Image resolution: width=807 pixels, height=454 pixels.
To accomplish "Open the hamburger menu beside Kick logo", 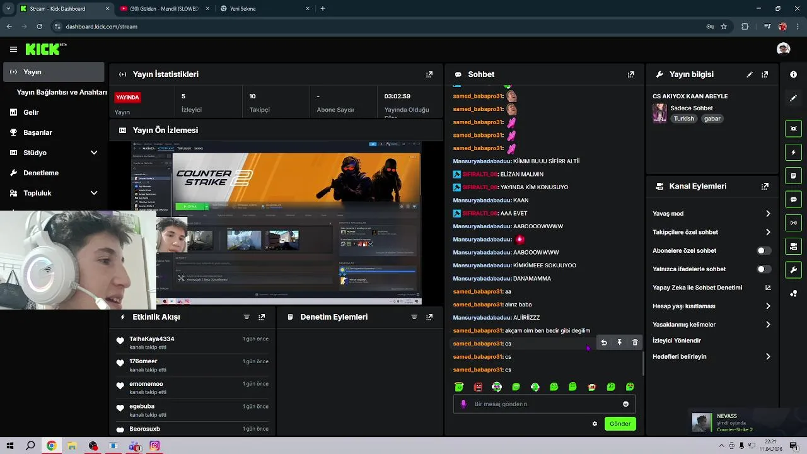I will [x=13, y=49].
